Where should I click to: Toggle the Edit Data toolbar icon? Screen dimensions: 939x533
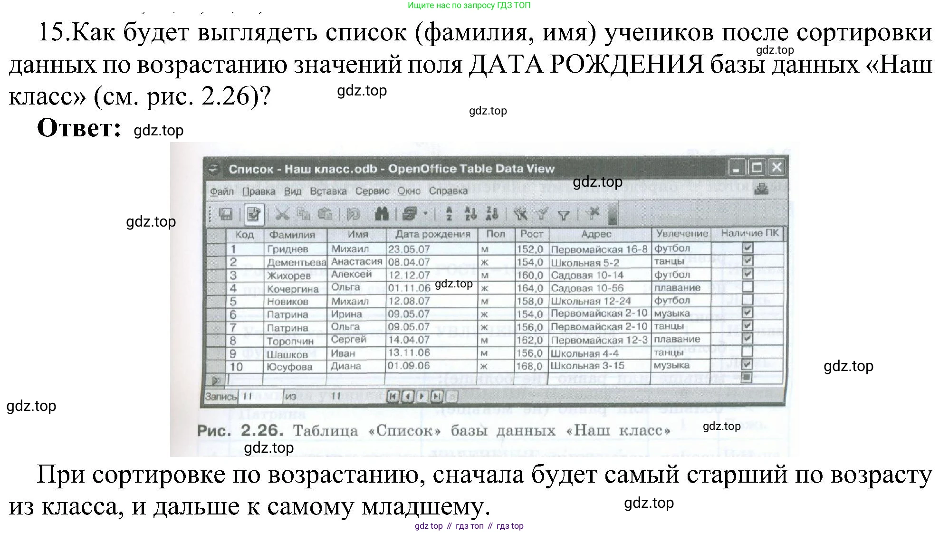(x=254, y=214)
